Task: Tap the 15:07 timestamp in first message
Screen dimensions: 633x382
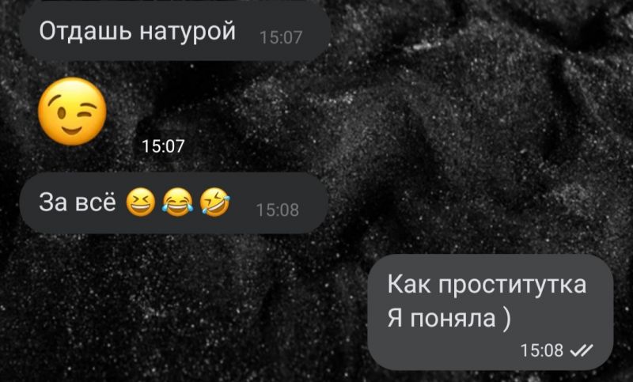Action: 281,37
